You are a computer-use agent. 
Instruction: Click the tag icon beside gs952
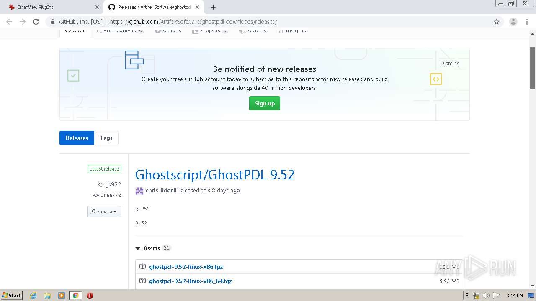(100, 184)
